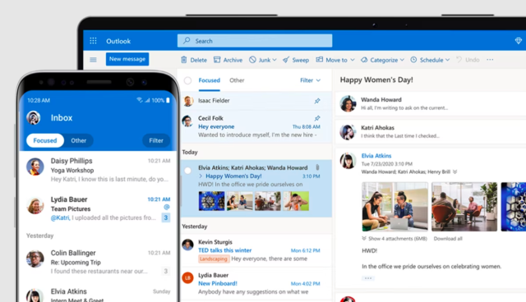Click the Delete trash icon
The height and width of the screenshot is (302, 526).
tap(184, 60)
